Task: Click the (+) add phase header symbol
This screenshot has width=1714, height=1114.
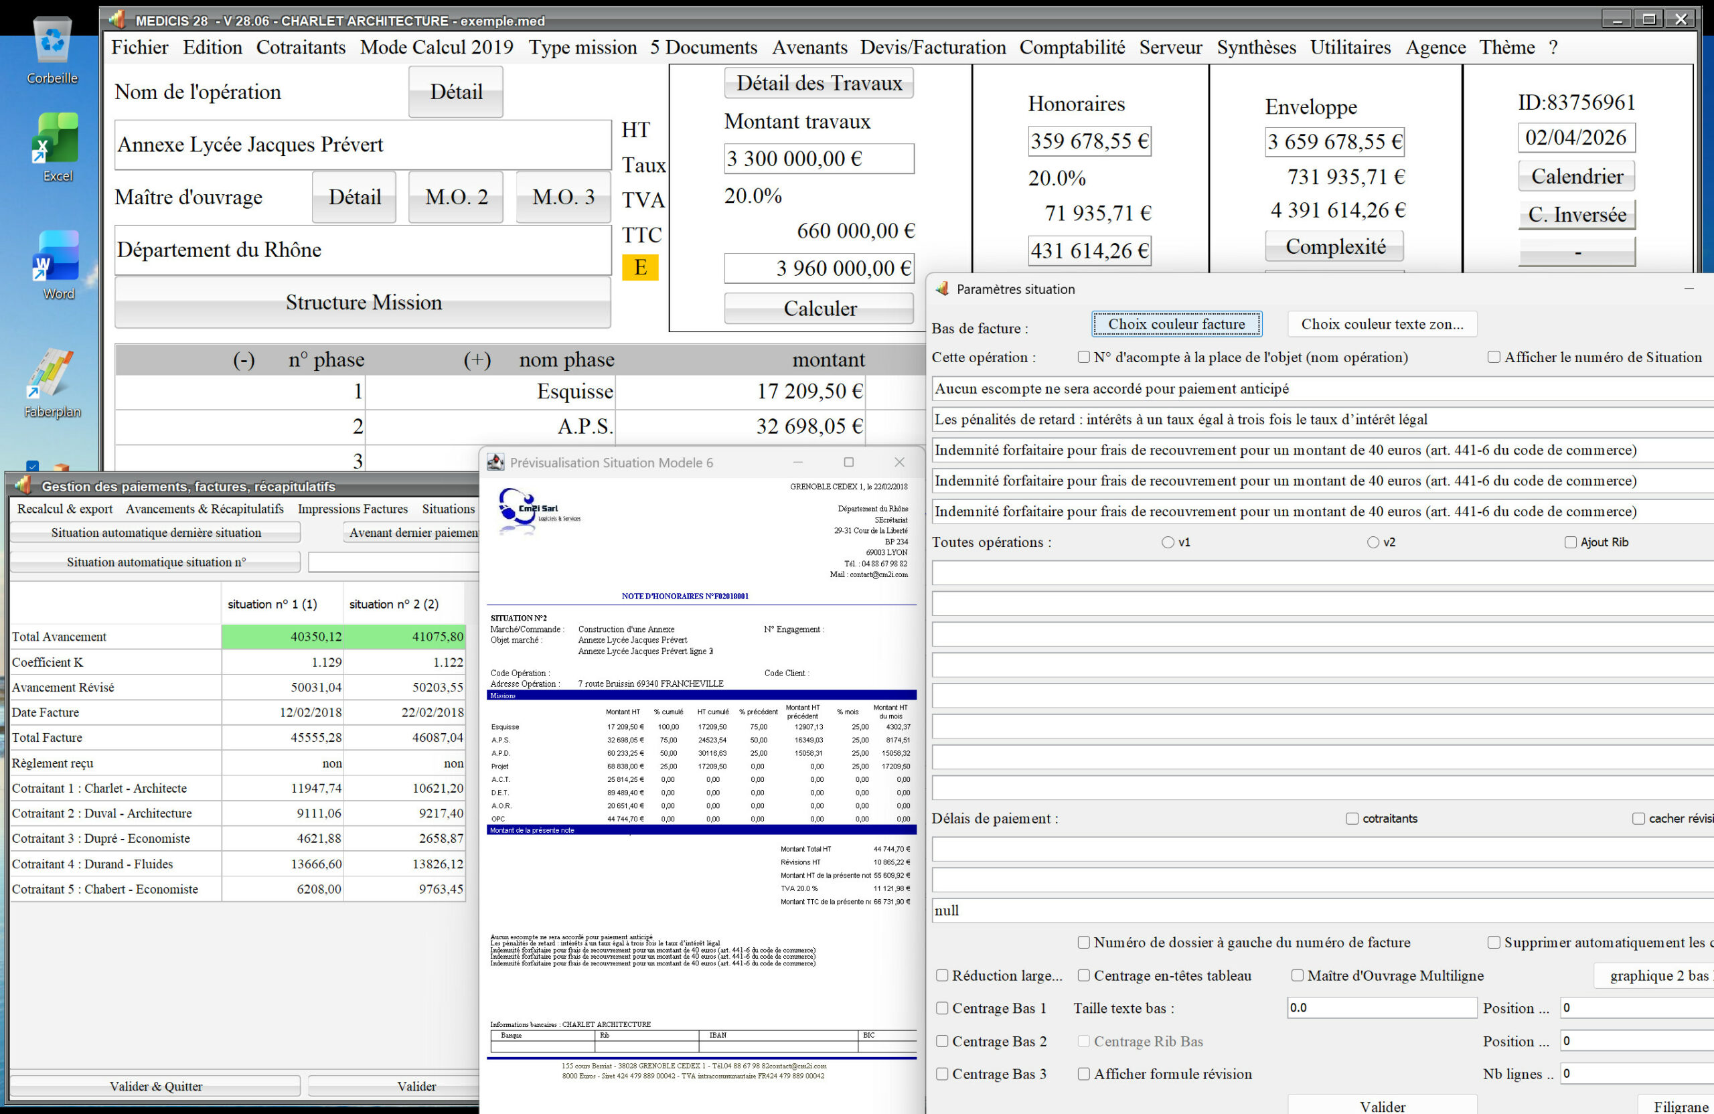Action: click(477, 360)
